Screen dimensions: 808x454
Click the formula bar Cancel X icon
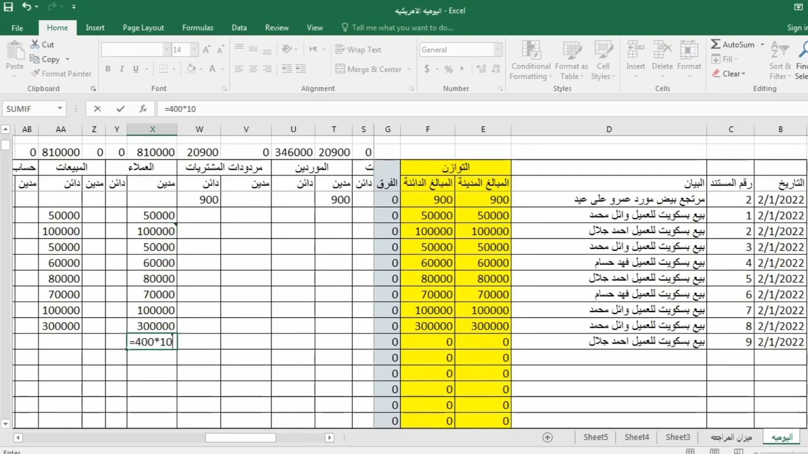point(97,108)
